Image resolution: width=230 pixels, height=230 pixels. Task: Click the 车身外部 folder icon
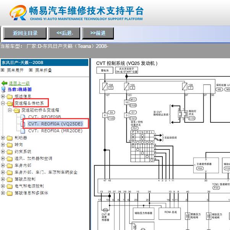10,172
